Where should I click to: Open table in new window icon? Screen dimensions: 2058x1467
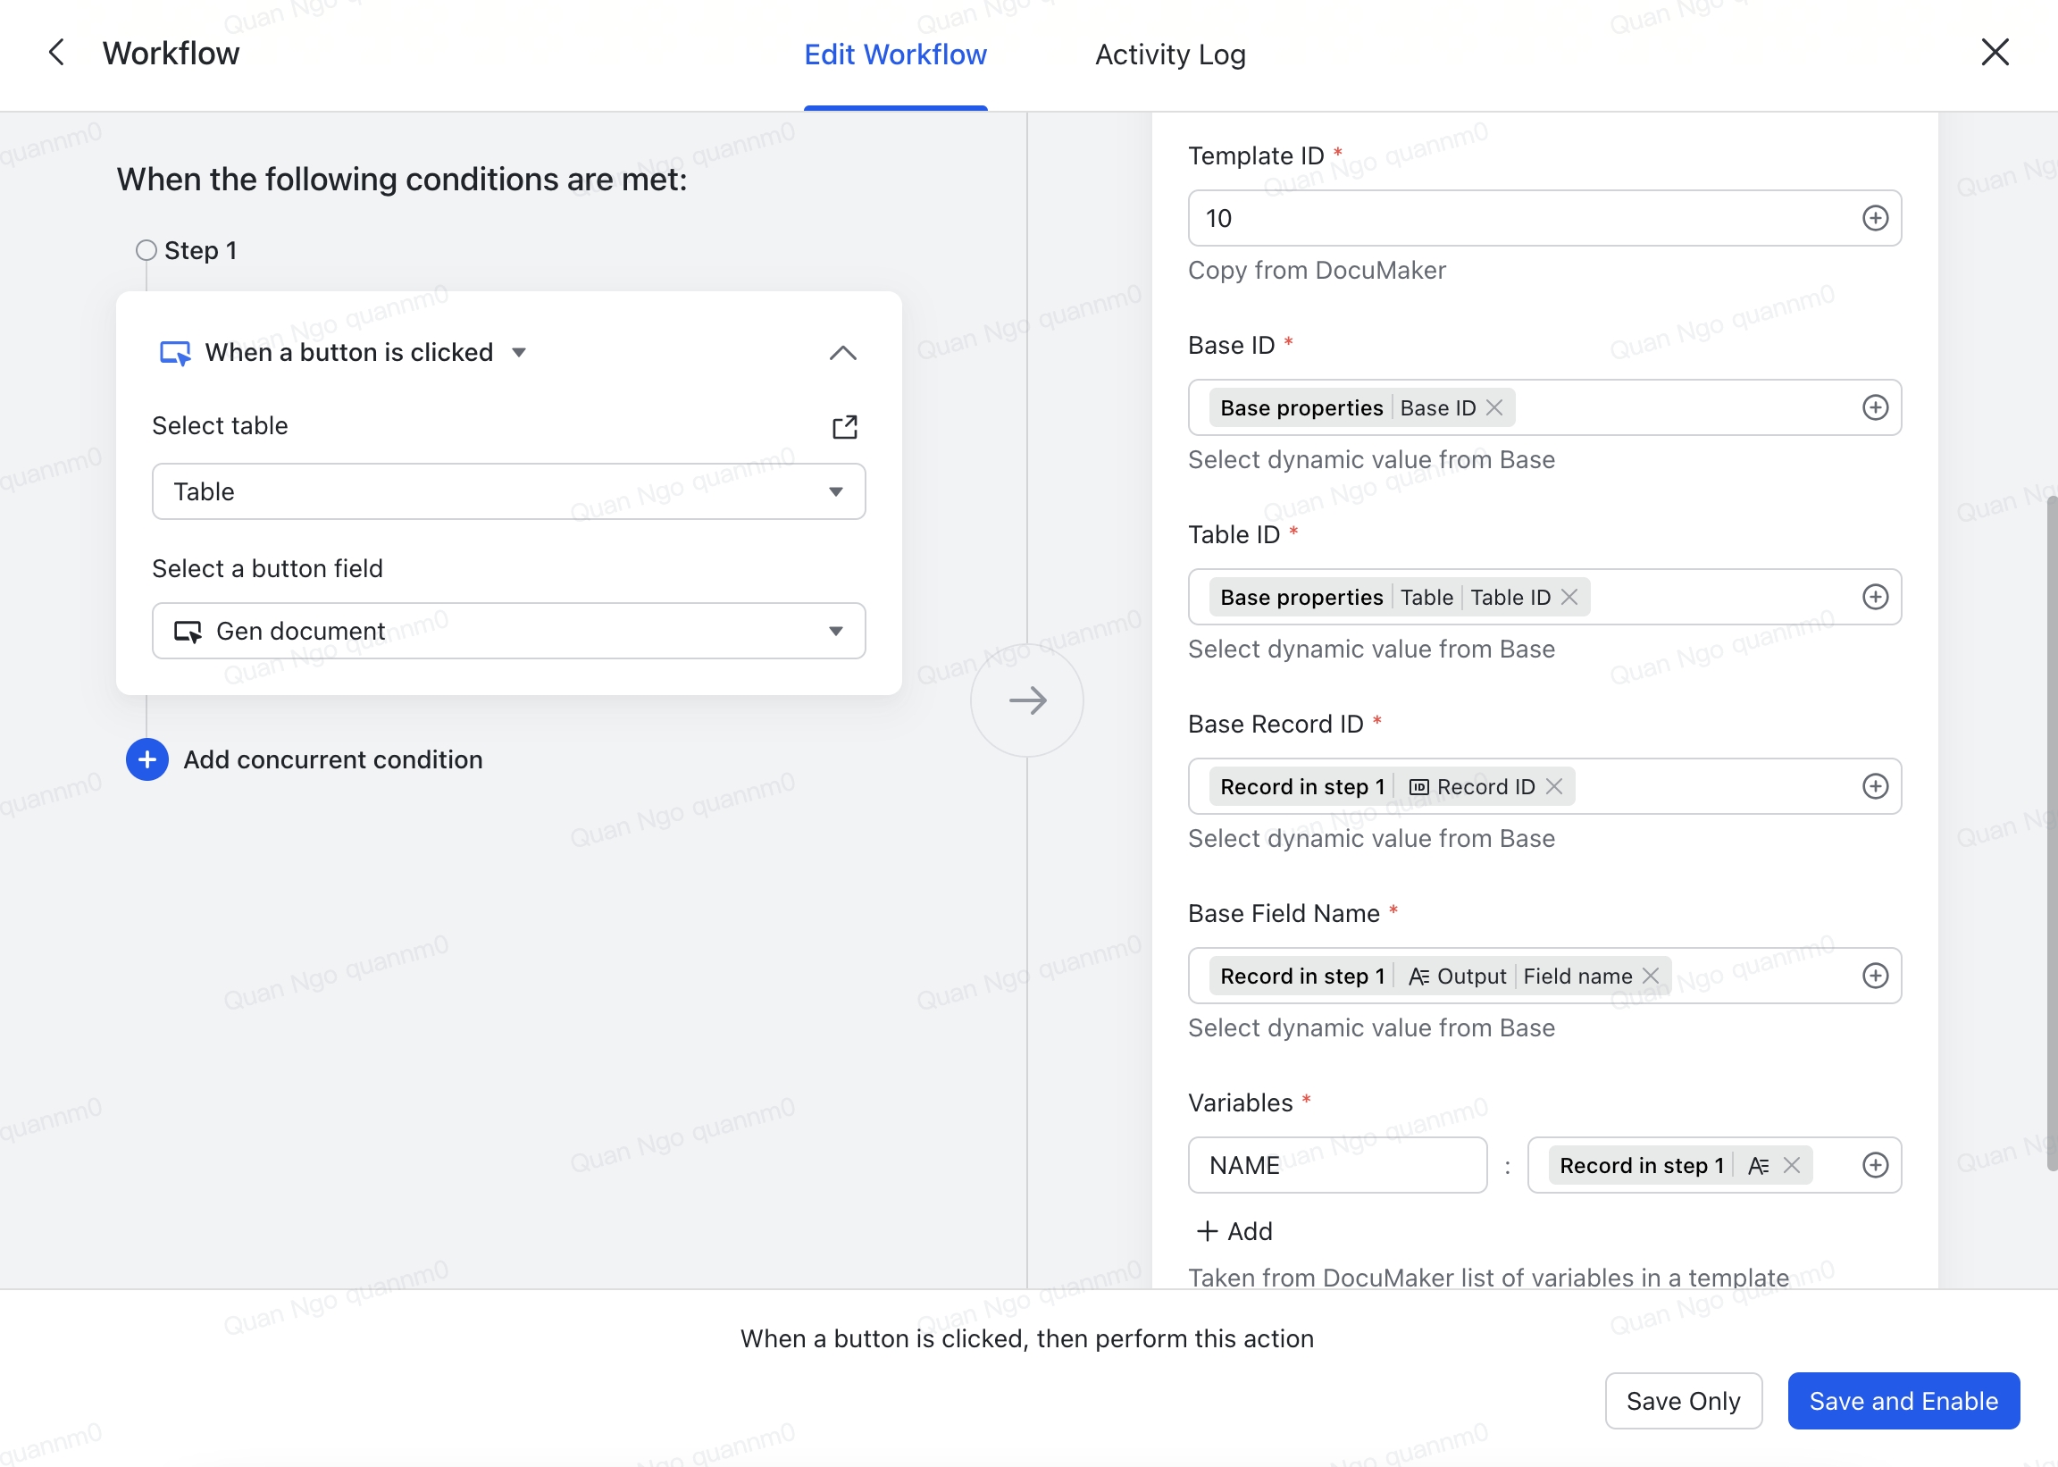click(x=843, y=426)
